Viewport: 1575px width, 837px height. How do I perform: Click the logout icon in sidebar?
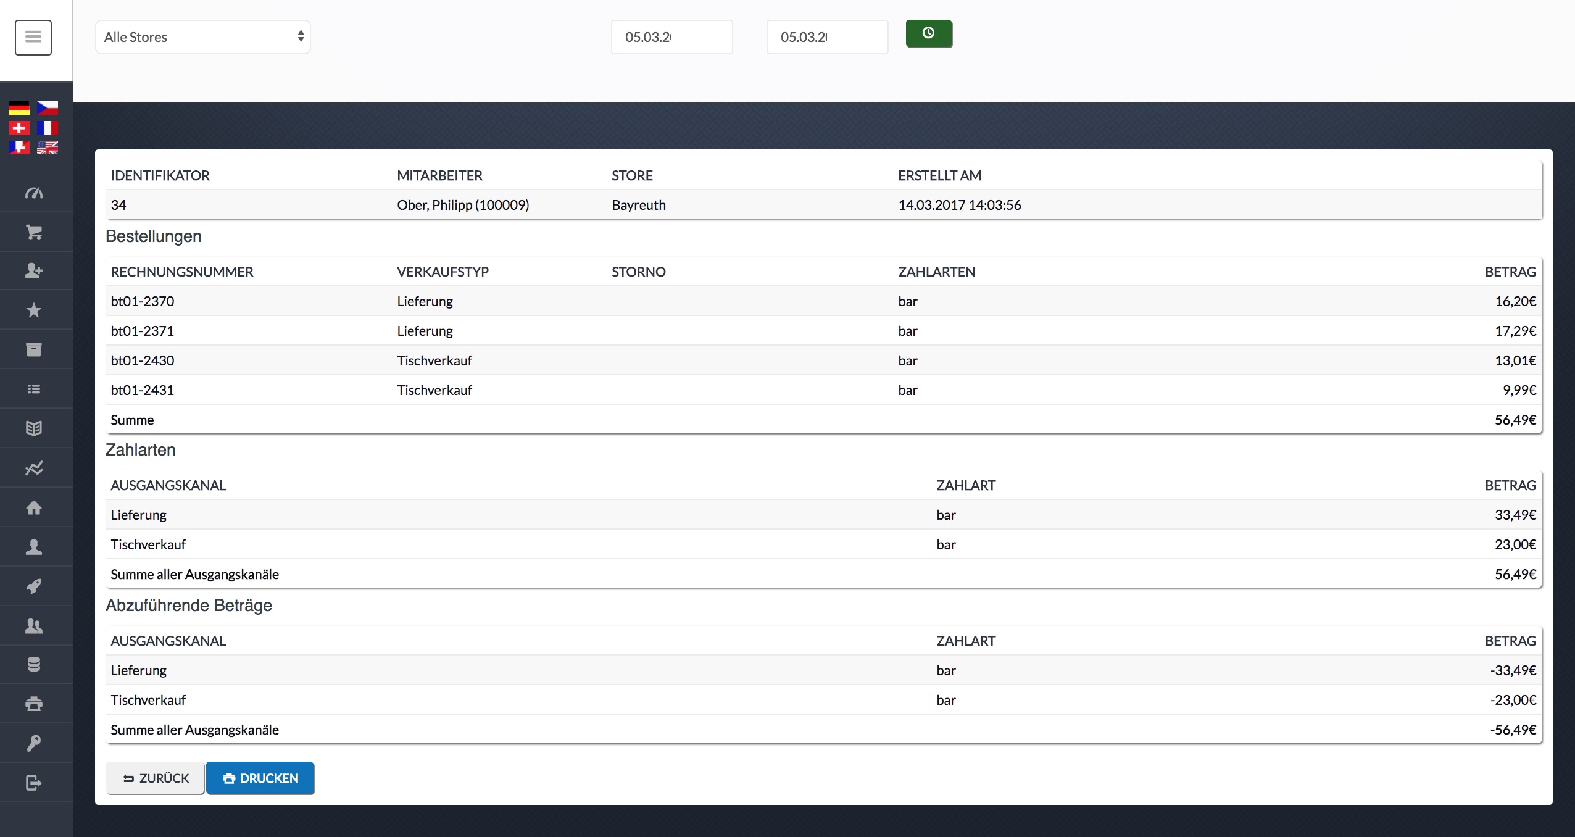34,783
